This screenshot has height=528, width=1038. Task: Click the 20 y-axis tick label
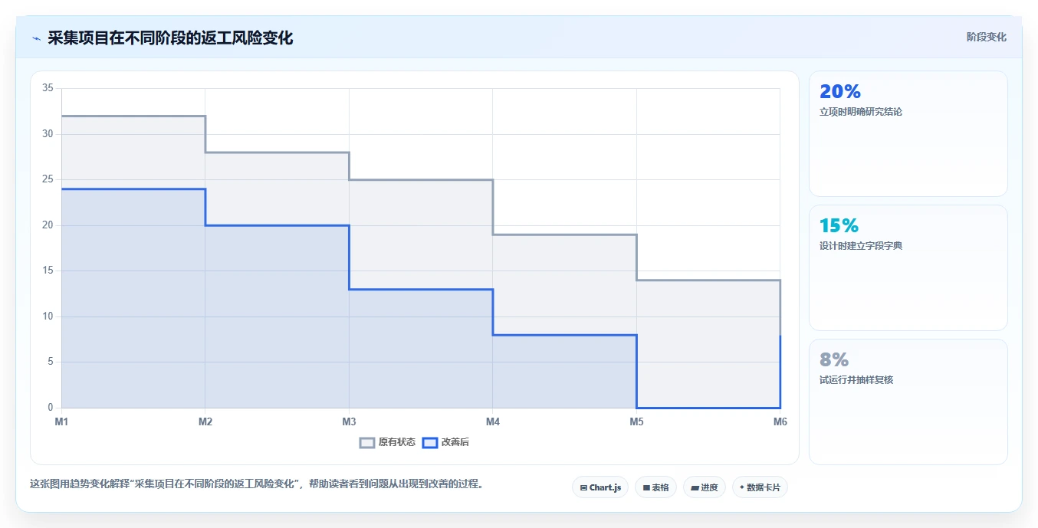[x=48, y=225]
